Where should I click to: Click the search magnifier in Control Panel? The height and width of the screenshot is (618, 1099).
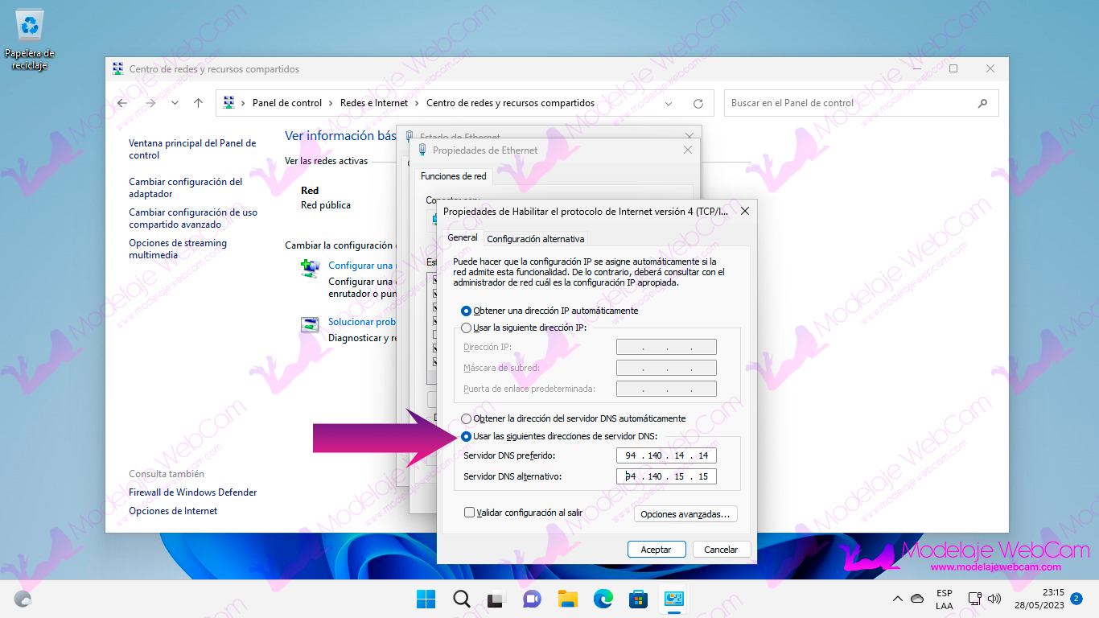982,103
